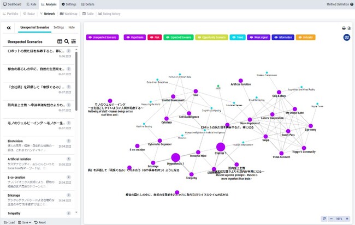Toggle visibility of Unexpected Scenario nodes
The width and height of the screenshot is (355, 225).
pos(102,37)
